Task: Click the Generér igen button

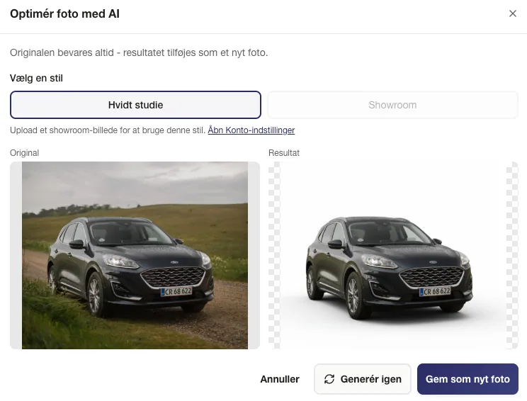Action: [363, 379]
